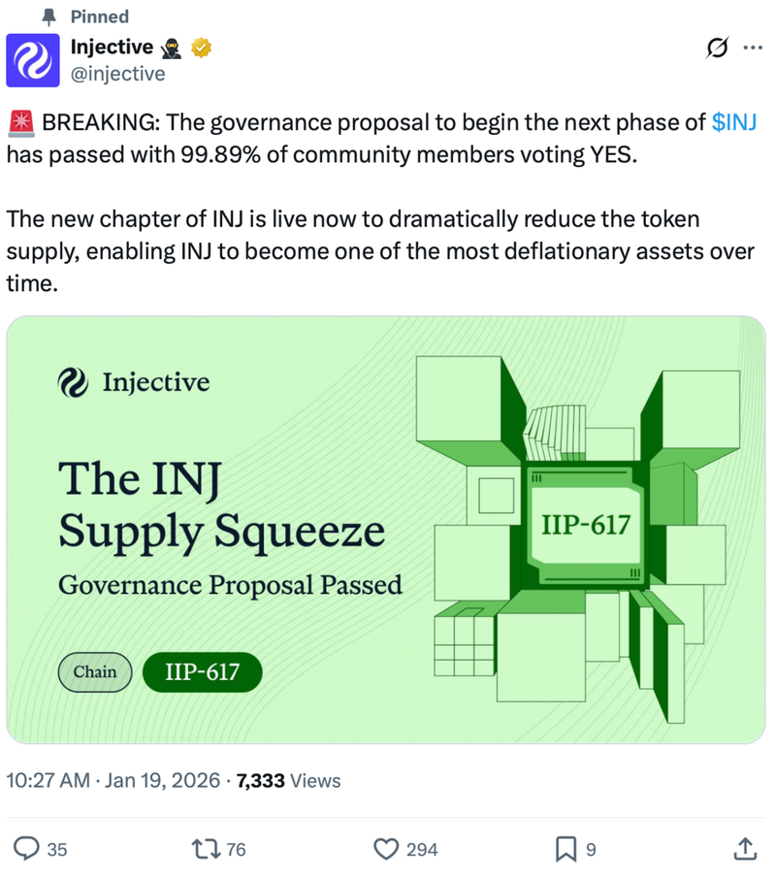
Task: Like the post with the heart icon
Action: [387, 849]
